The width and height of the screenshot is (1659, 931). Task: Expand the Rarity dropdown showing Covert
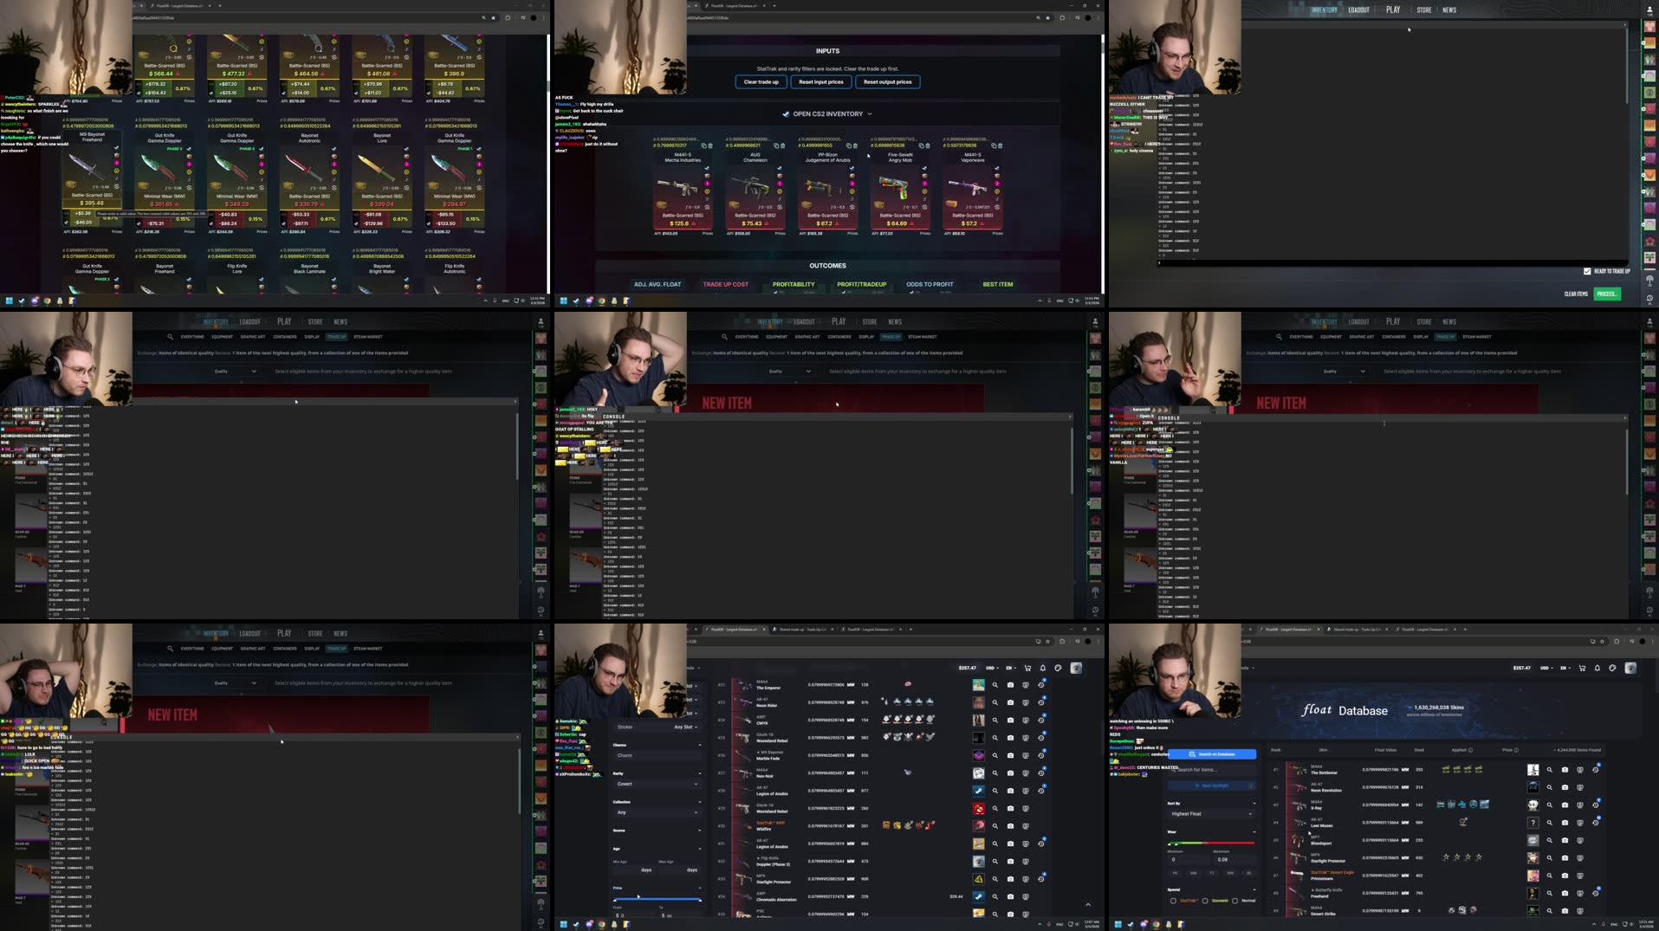tap(656, 784)
